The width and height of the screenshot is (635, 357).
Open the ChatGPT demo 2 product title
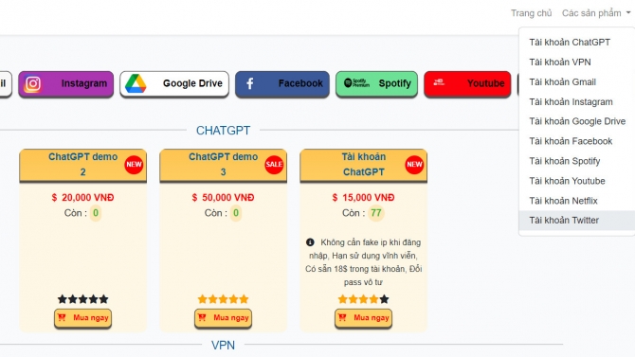[x=83, y=165]
